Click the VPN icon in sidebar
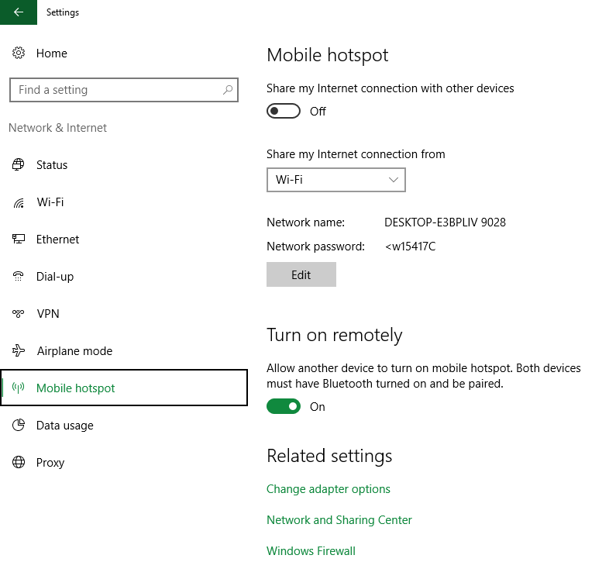Image resolution: width=609 pixels, height=562 pixels. (19, 313)
